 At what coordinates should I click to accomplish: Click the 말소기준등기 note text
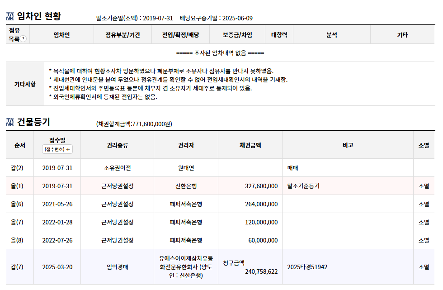tap(303, 186)
